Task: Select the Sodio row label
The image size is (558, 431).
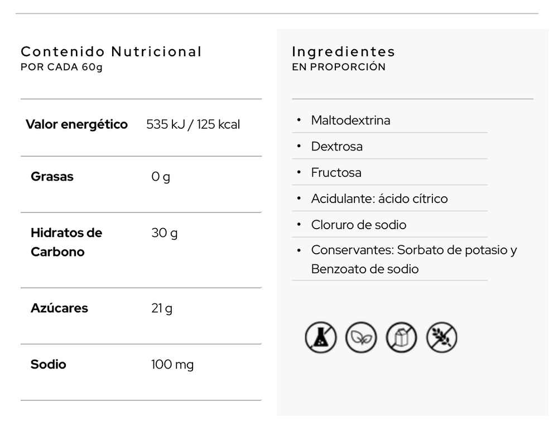Action: coord(48,365)
